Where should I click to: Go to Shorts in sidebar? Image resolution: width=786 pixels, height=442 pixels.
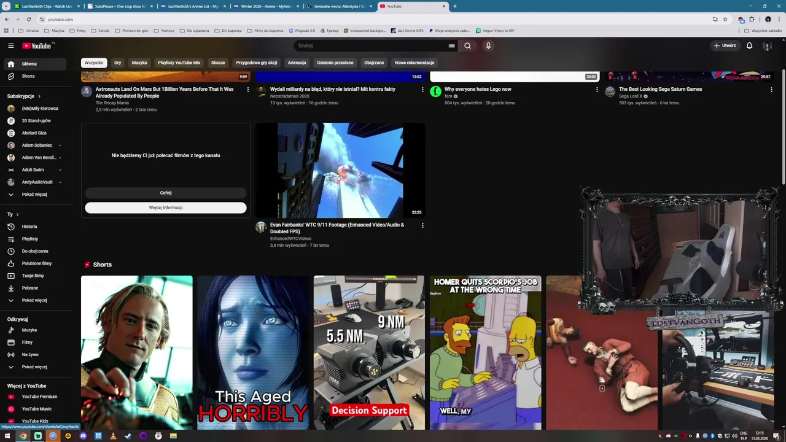[36, 76]
